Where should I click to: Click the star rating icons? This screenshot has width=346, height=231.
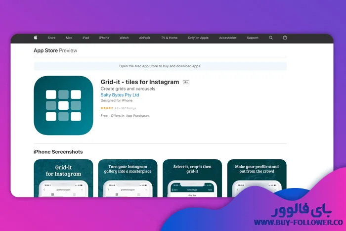tap(107, 108)
